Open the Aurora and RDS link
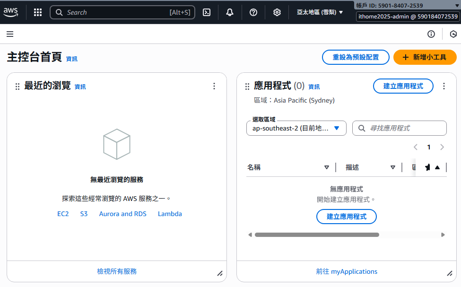 tap(122, 214)
